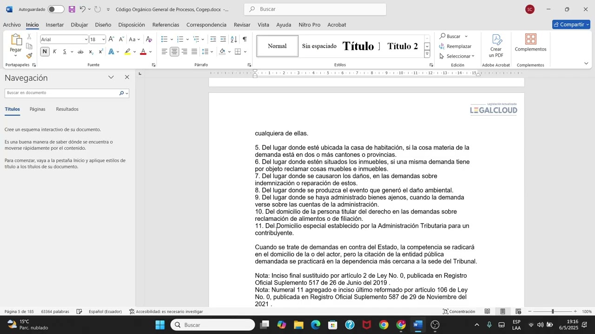Expand the styles gallery
595x334 pixels.
click(427, 54)
